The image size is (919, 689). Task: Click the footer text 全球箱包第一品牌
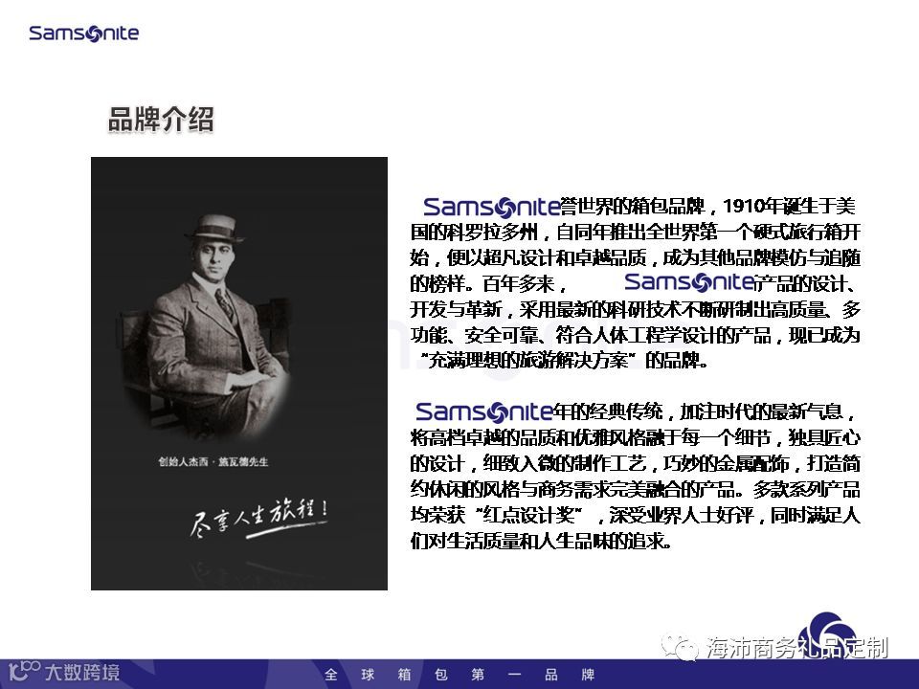(459, 675)
